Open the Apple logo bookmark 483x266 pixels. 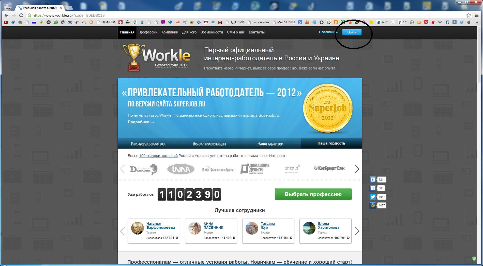469,22
